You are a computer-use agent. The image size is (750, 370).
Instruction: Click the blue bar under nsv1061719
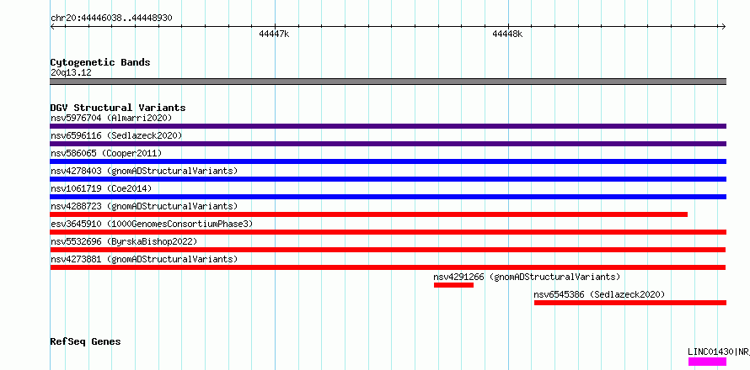coord(388,197)
